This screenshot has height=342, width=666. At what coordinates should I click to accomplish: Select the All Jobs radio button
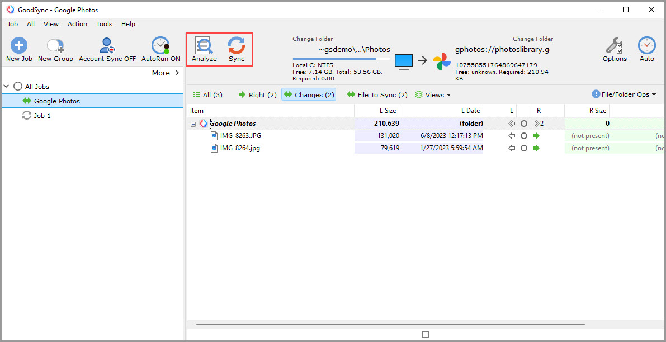point(17,87)
